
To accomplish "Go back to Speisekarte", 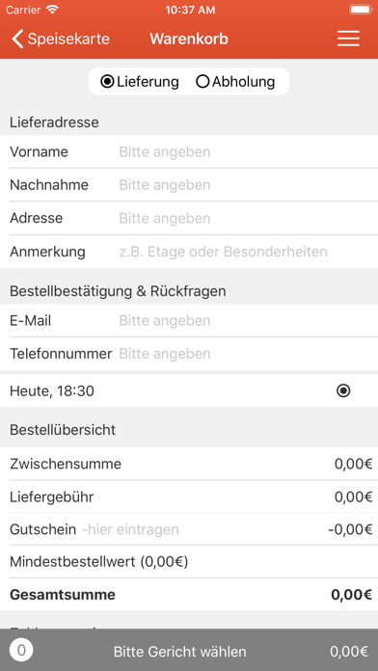I will pyautogui.click(x=61, y=39).
